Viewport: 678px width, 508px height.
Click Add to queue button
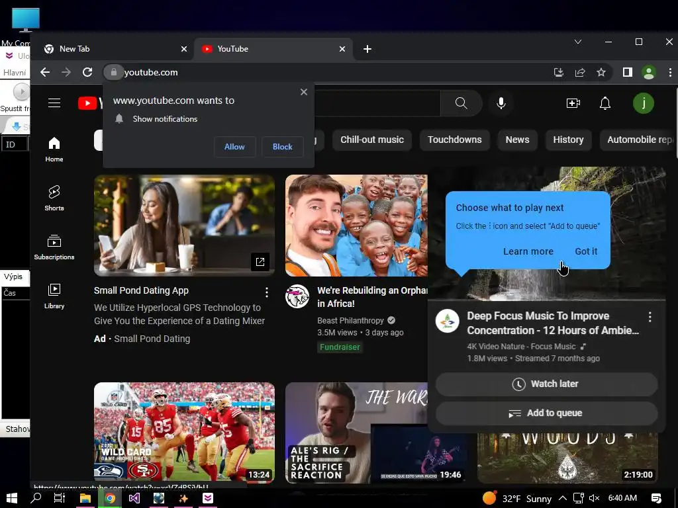[546, 413]
